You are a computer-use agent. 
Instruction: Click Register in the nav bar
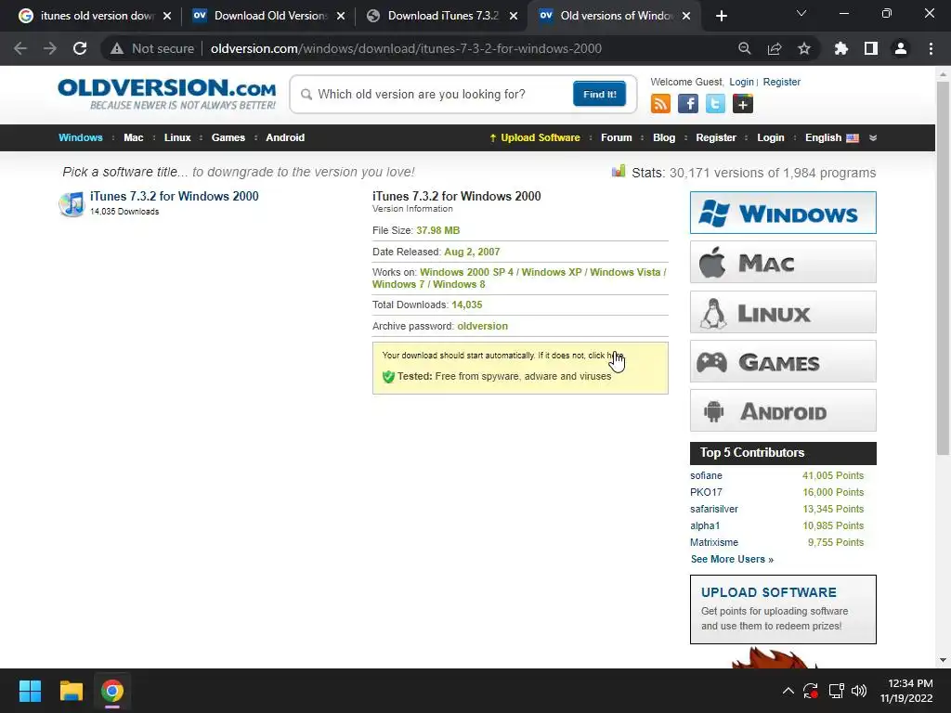pyautogui.click(x=716, y=137)
